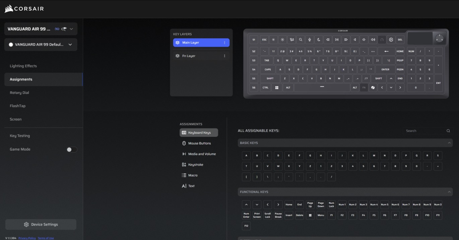Collapse the Basic Keys section
Image resolution: width=459 pixels, height=240 pixels.
coord(449,143)
